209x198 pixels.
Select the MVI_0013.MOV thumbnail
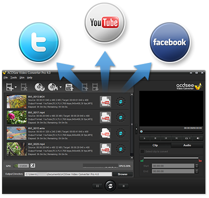[17, 102]
